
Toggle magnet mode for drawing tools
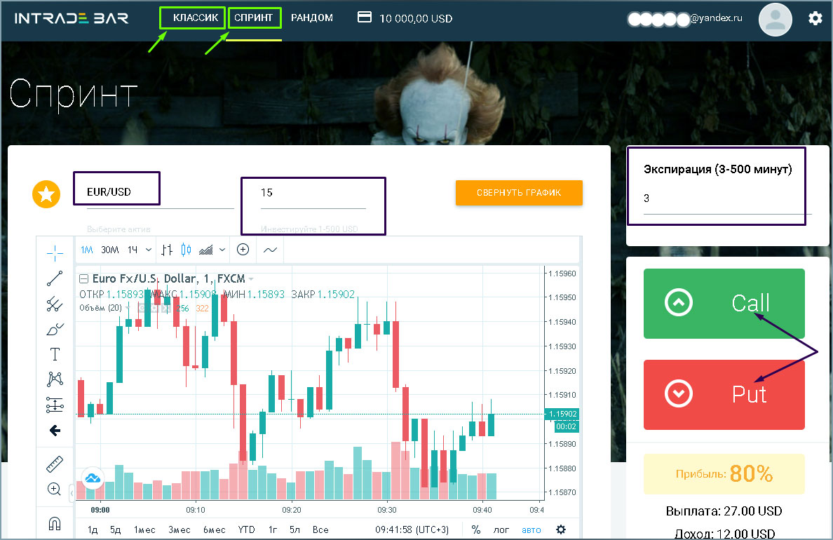coord(54,524)
